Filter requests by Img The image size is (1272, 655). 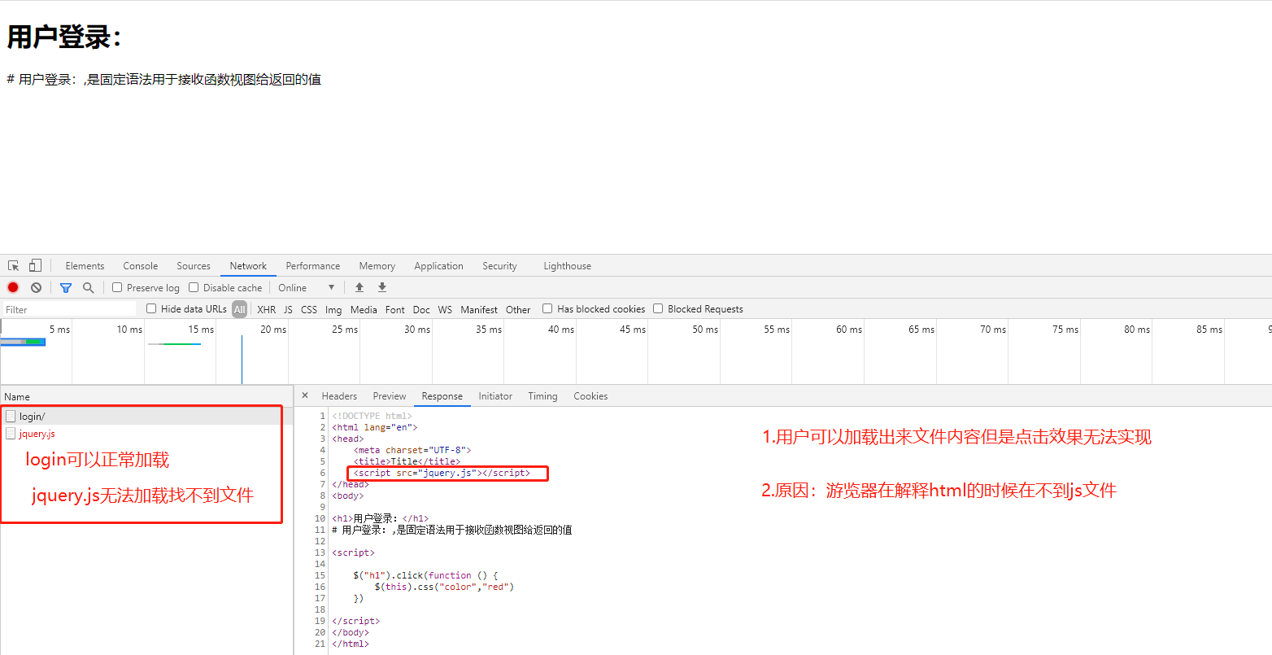point(333,309)
